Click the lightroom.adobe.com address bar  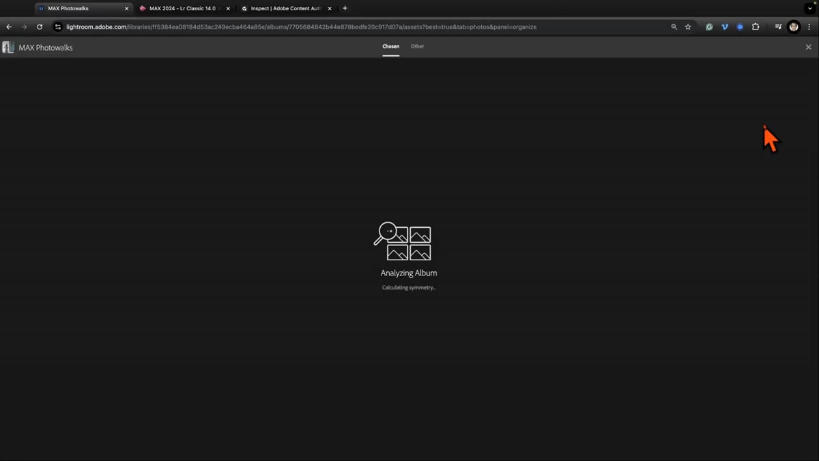point(362,27)
